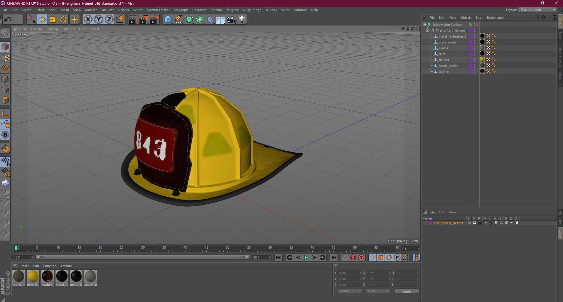Image resolution: width=563 pixels, height=302 pixels.
Task: Activate the Rotate tool
Action: click(63, 20)
